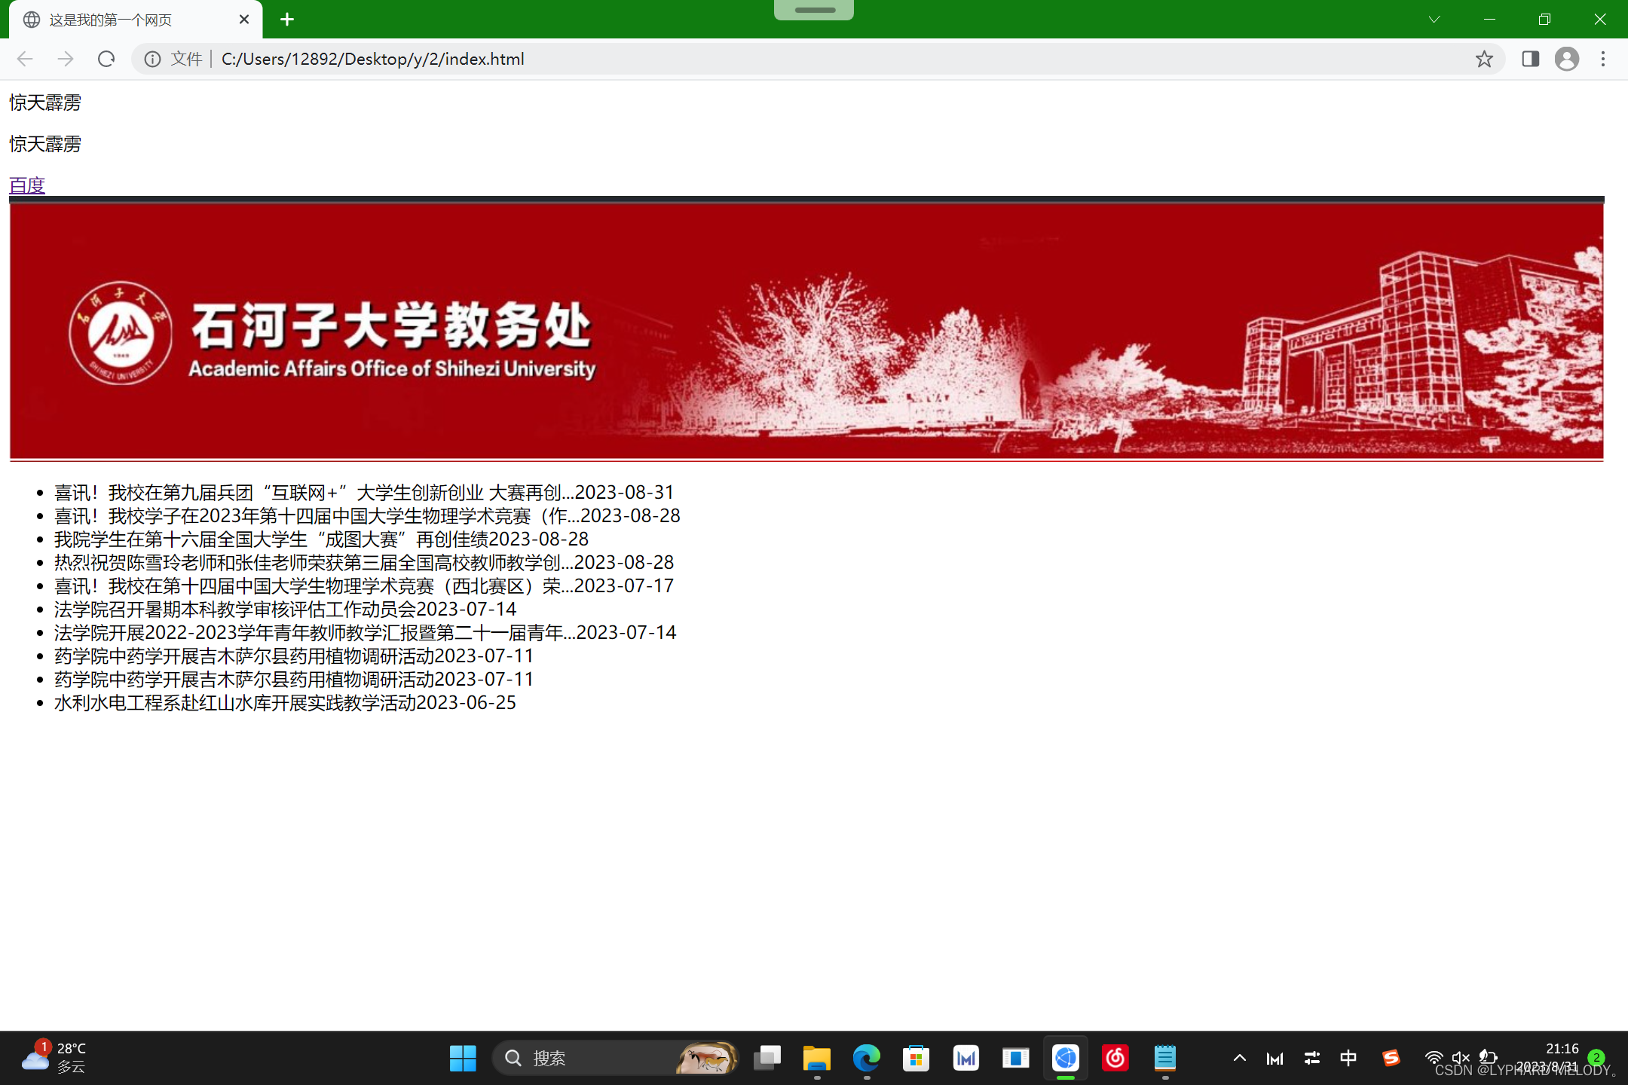Image resolution: width=1628 pixels, height=1085 pixels.
Task: Toggle Task View in the taskbar
Action: [767, 1058]
